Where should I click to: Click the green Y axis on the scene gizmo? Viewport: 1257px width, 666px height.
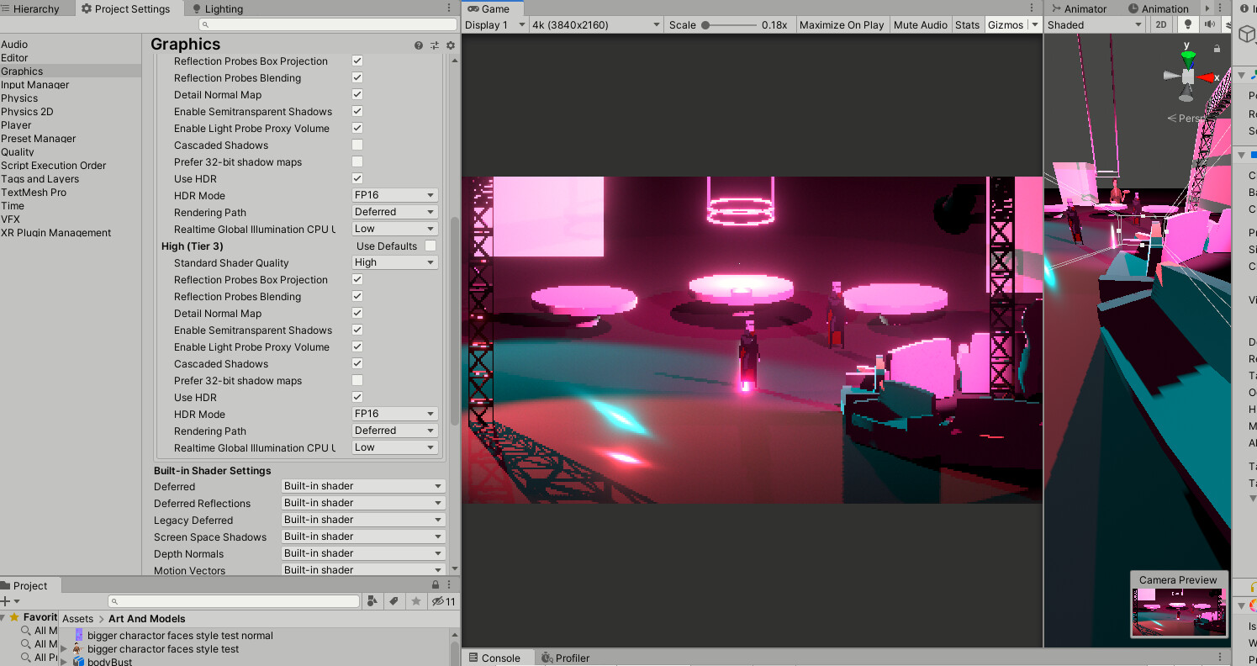point(1188,56)
